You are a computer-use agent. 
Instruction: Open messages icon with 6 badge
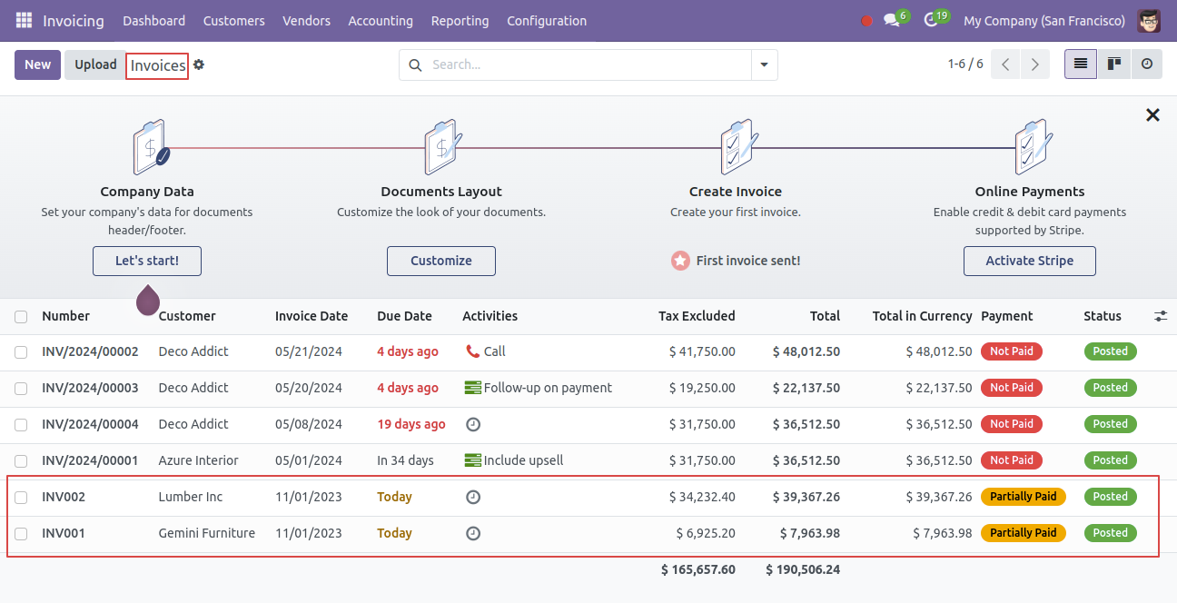pos(895,19)
